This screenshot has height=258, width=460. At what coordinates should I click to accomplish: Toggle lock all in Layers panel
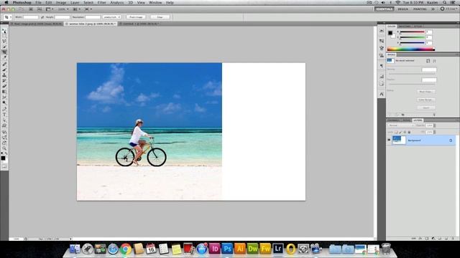(x=409, y=132)
